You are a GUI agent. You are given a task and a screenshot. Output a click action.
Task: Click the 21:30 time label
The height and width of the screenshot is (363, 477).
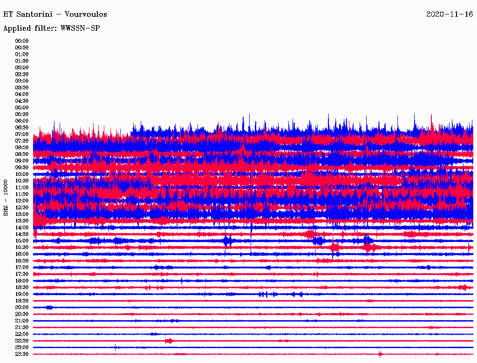[22, 328]
